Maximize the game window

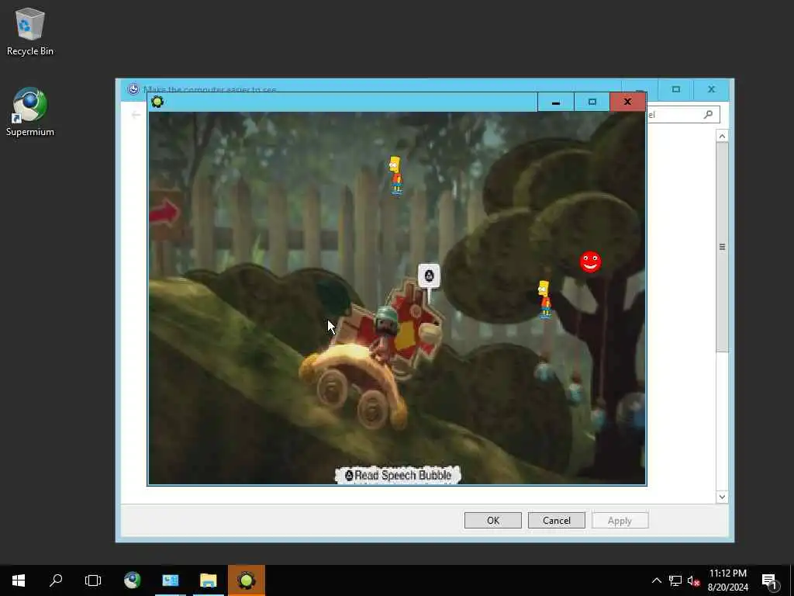coord(592,102)
